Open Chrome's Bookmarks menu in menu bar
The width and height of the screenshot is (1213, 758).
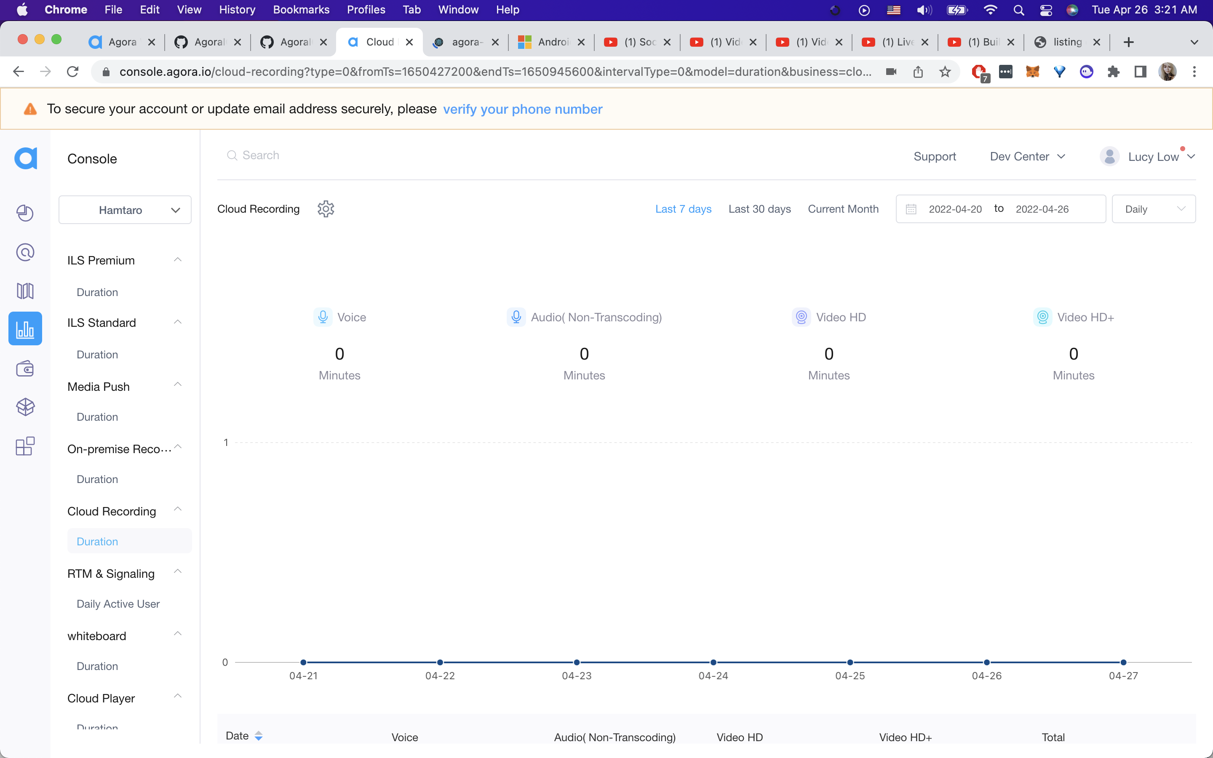pyautogui.click(x=301, y=10)
